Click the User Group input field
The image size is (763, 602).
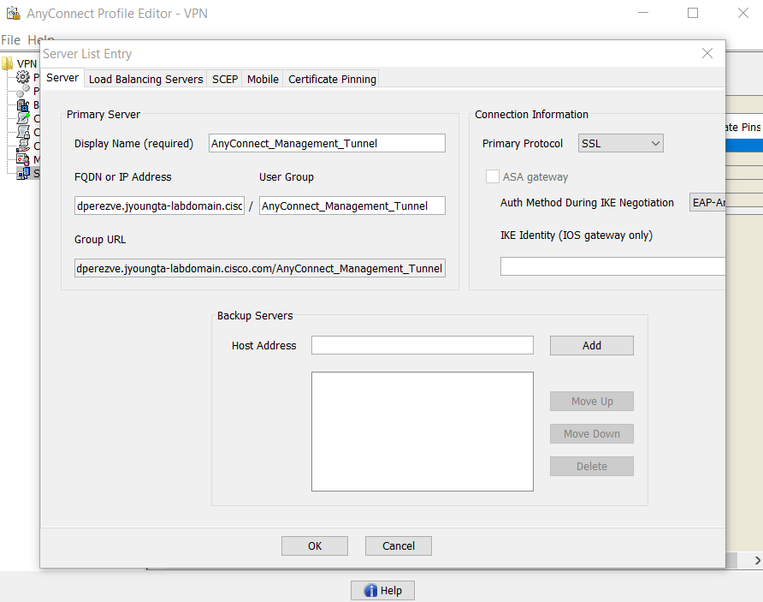352,206
